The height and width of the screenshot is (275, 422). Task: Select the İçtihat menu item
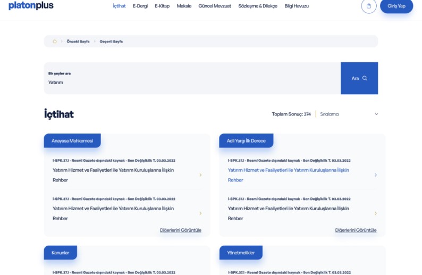119,6
